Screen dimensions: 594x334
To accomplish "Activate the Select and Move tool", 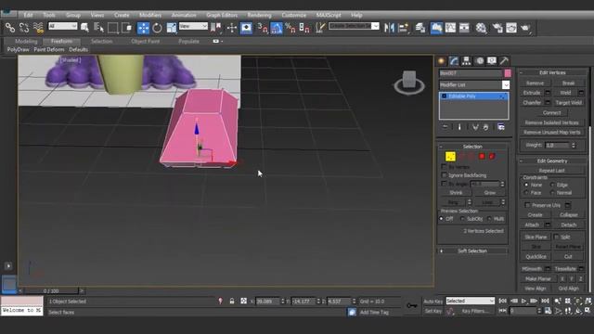I will pos(143,28).
